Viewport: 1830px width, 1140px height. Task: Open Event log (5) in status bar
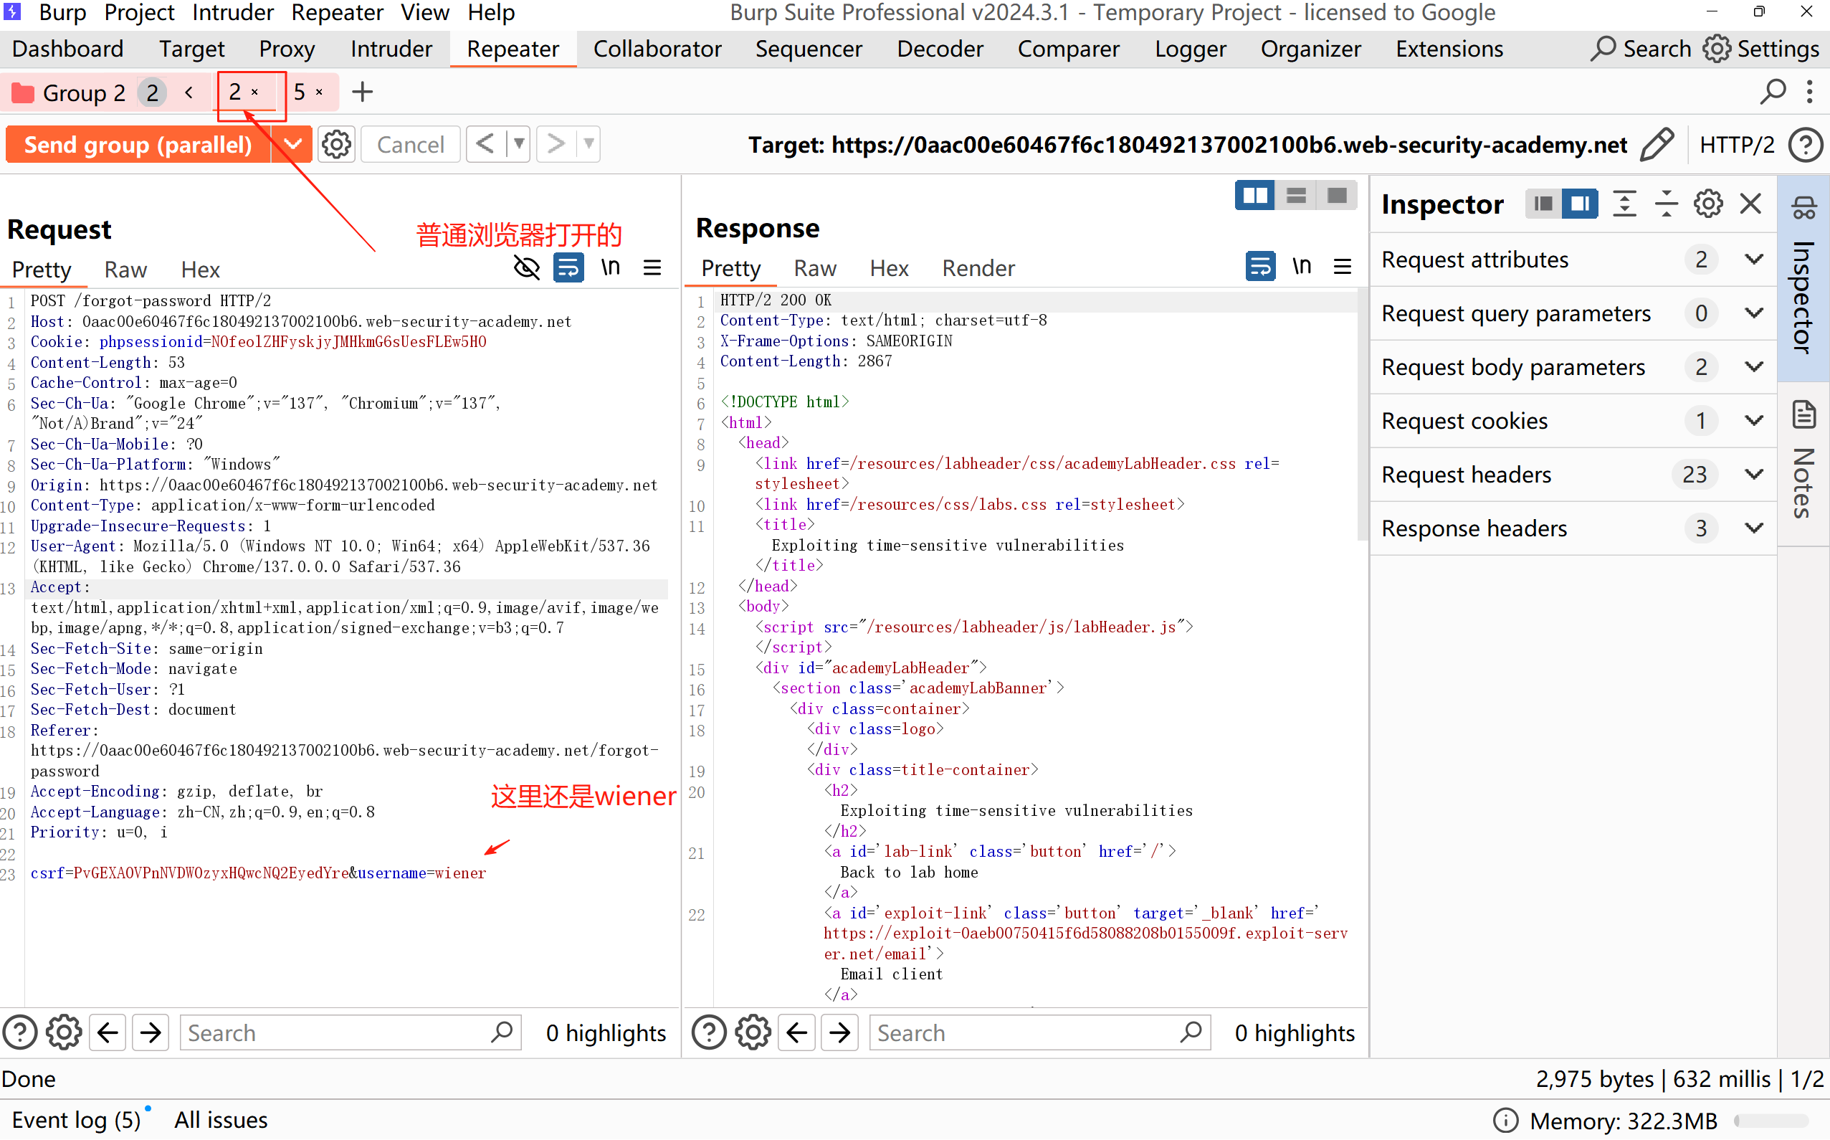pyautogui.click(x=76, y=1120)
